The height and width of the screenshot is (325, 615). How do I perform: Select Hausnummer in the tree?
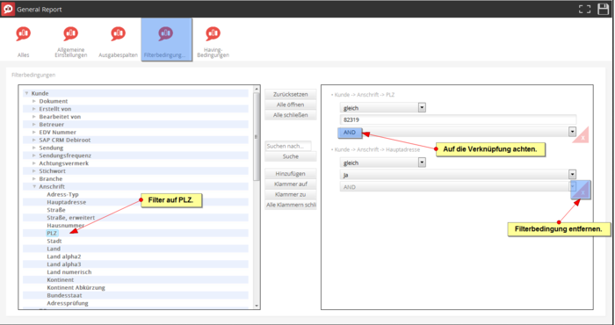(x=66, y=226)
